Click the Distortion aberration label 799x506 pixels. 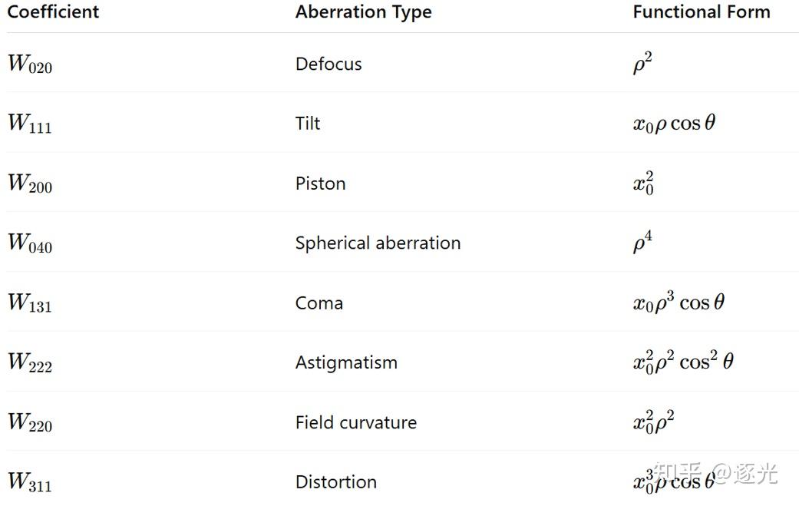point(335,482)
